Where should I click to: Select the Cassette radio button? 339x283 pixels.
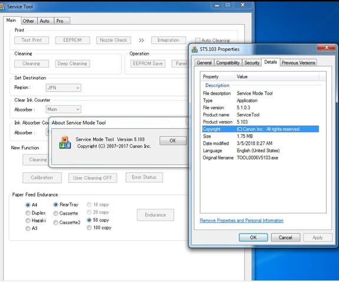55,214
